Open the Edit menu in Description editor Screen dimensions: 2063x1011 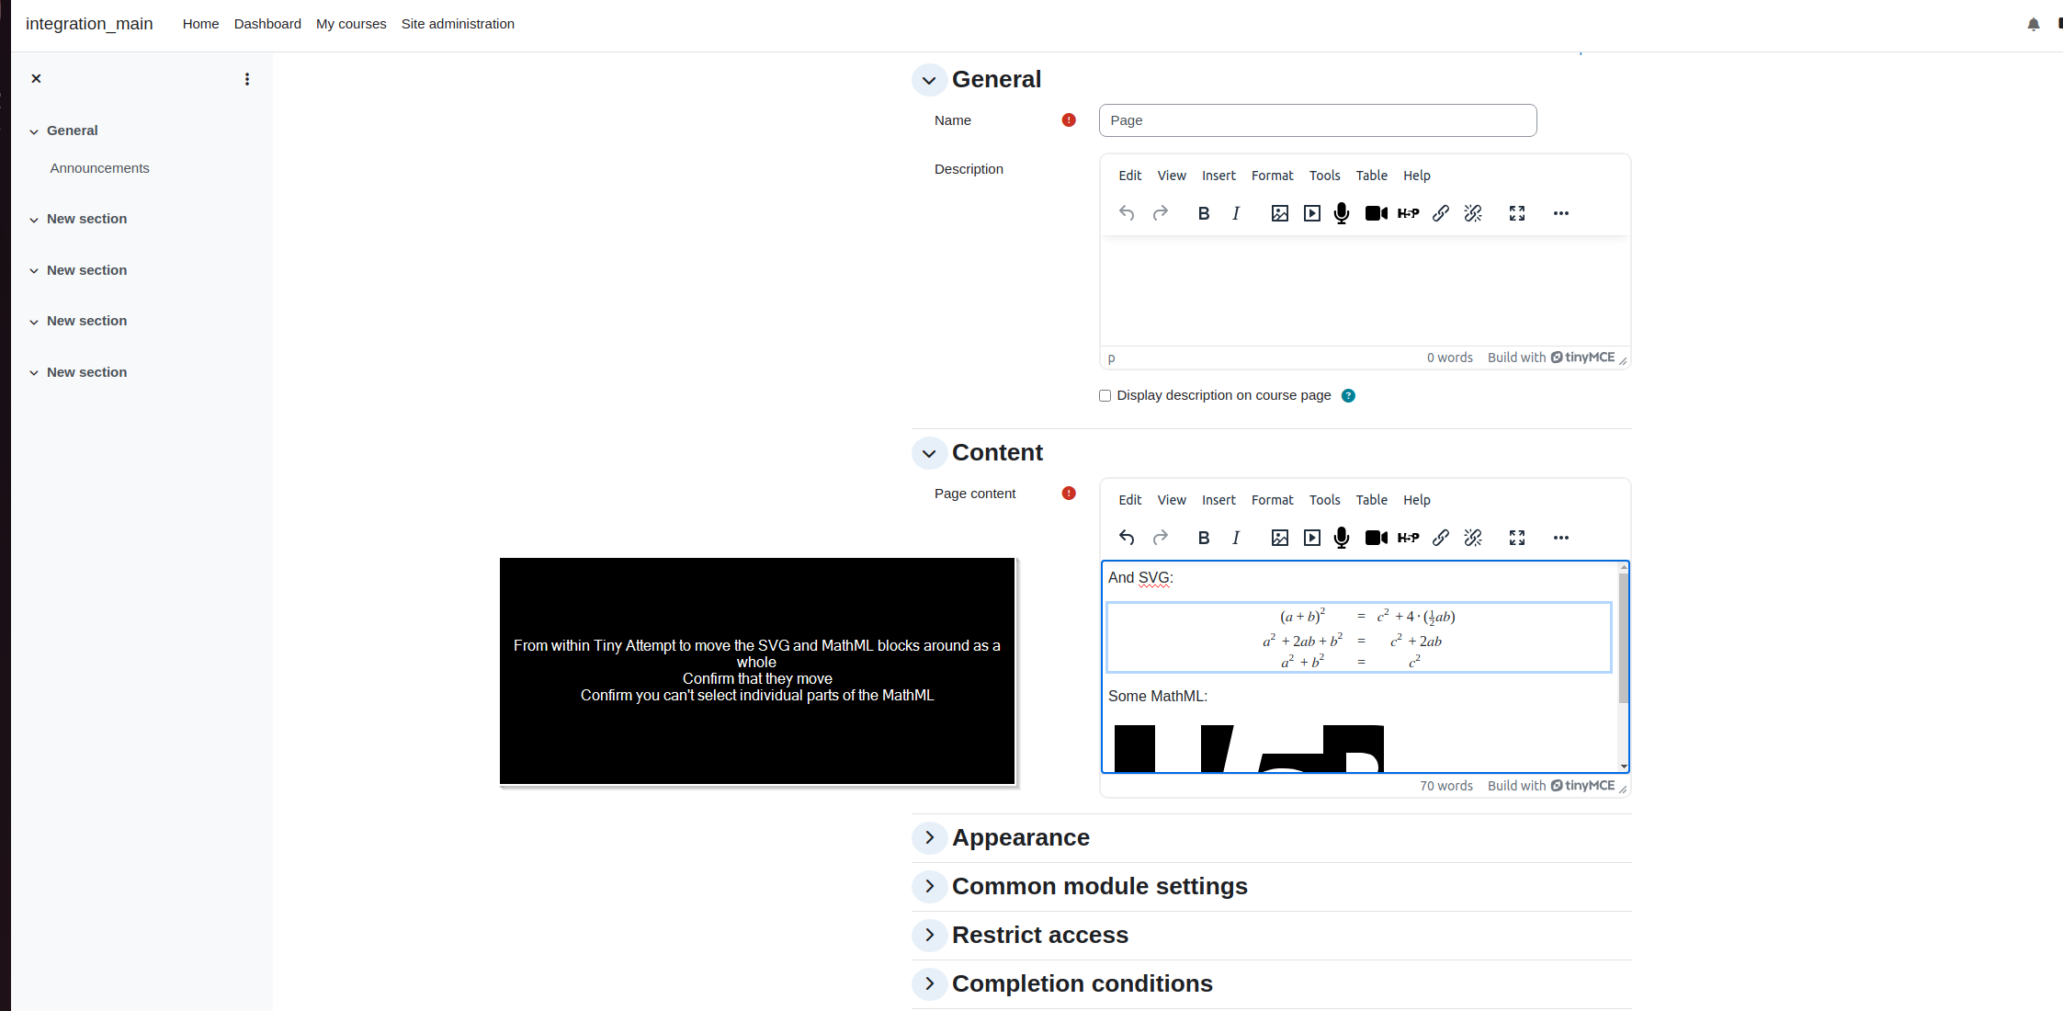pos(1129,176)
